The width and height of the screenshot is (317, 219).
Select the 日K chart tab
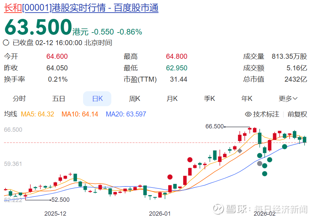pos(97,99)
